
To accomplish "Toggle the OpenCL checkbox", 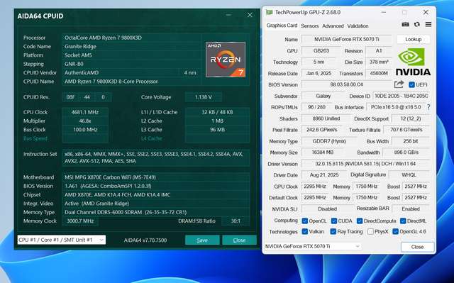I will click(x=304, y=221).
